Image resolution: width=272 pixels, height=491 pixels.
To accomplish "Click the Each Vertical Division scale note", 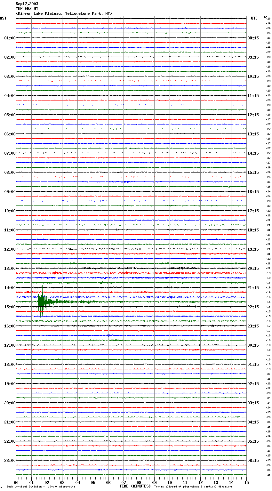I will pos(41,487).
